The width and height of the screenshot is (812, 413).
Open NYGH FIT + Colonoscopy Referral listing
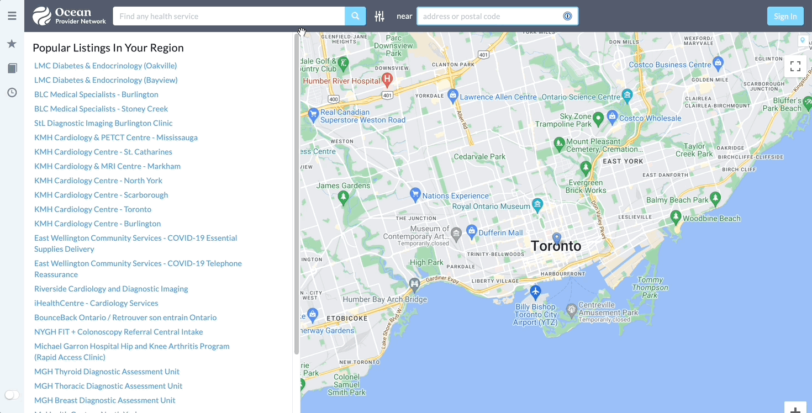coord(119,332)
